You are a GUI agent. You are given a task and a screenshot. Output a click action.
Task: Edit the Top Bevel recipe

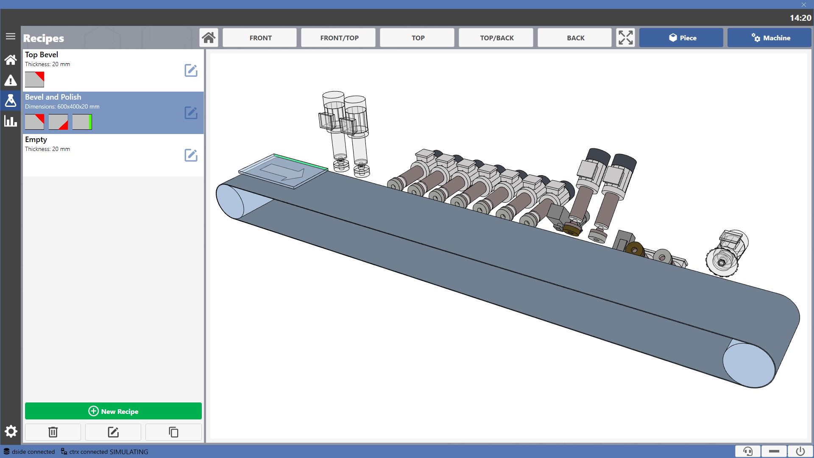[191, 70]
